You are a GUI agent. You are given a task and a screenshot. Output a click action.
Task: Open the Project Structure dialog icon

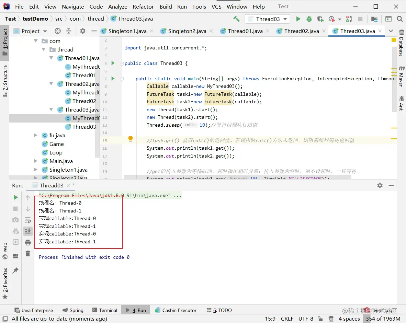[x=374, y=19]
